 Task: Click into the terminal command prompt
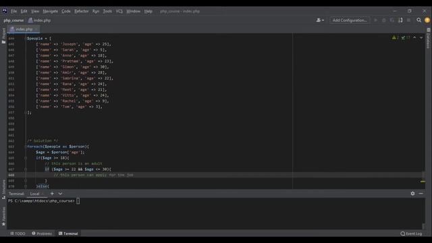click(x=78, y=201)
